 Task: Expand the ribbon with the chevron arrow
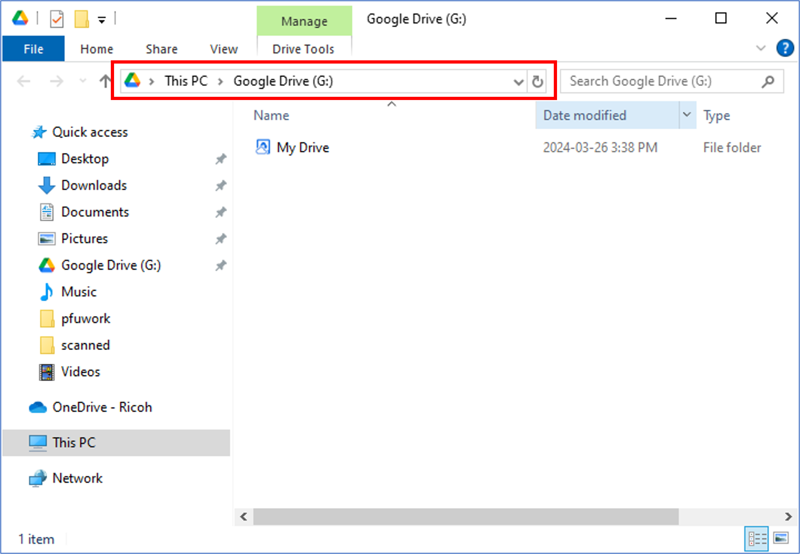(x=761, y=48)
